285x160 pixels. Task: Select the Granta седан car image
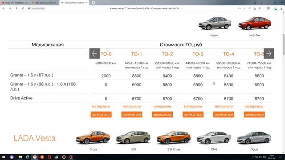[x=215, y=23]
